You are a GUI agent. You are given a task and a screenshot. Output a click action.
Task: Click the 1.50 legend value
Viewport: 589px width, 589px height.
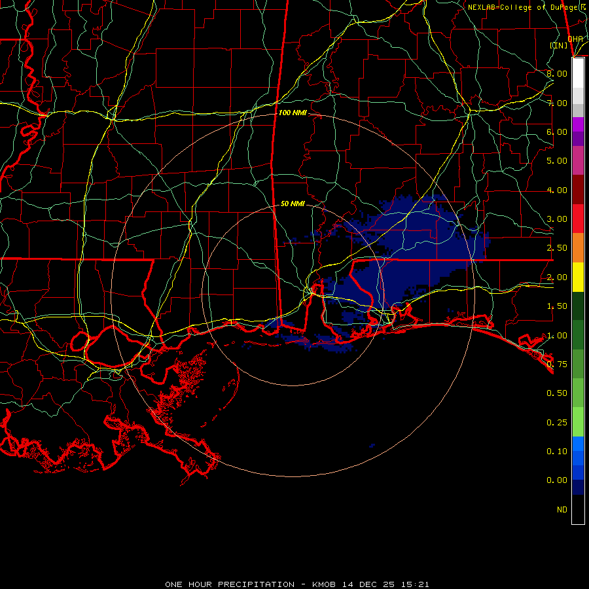tap(557, 306)
